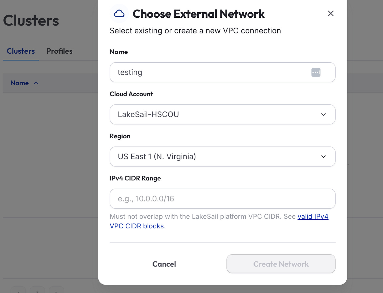Focus the Name field containing testing
This screenshot has width=383, height=293.
pyautogui.click(x=223, y=72)
